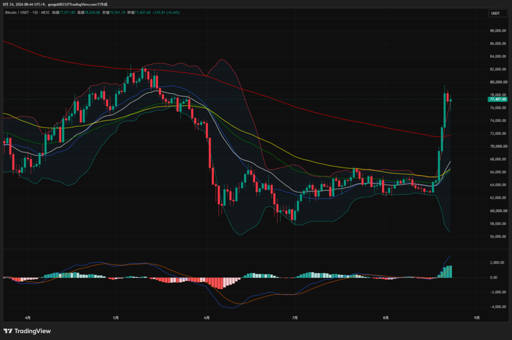Click the 88,000.00 price axis label

coord(498,30)
